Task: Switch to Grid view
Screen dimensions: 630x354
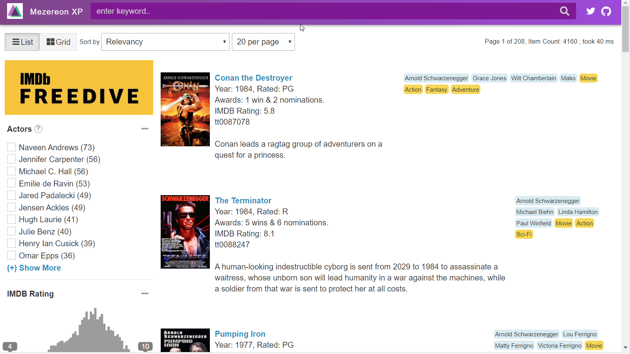Action: pyautogui.click(x=58, y=42)
